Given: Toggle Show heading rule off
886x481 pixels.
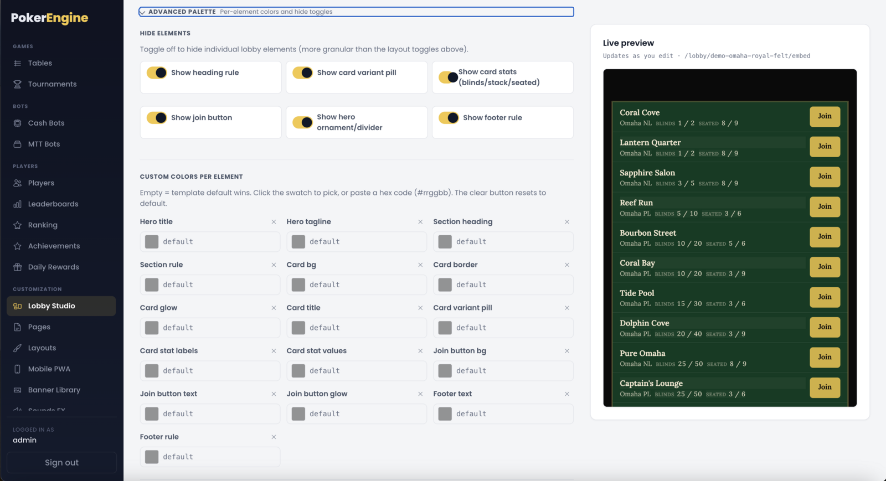Looking at the screenshot, I should pos(157,73).
